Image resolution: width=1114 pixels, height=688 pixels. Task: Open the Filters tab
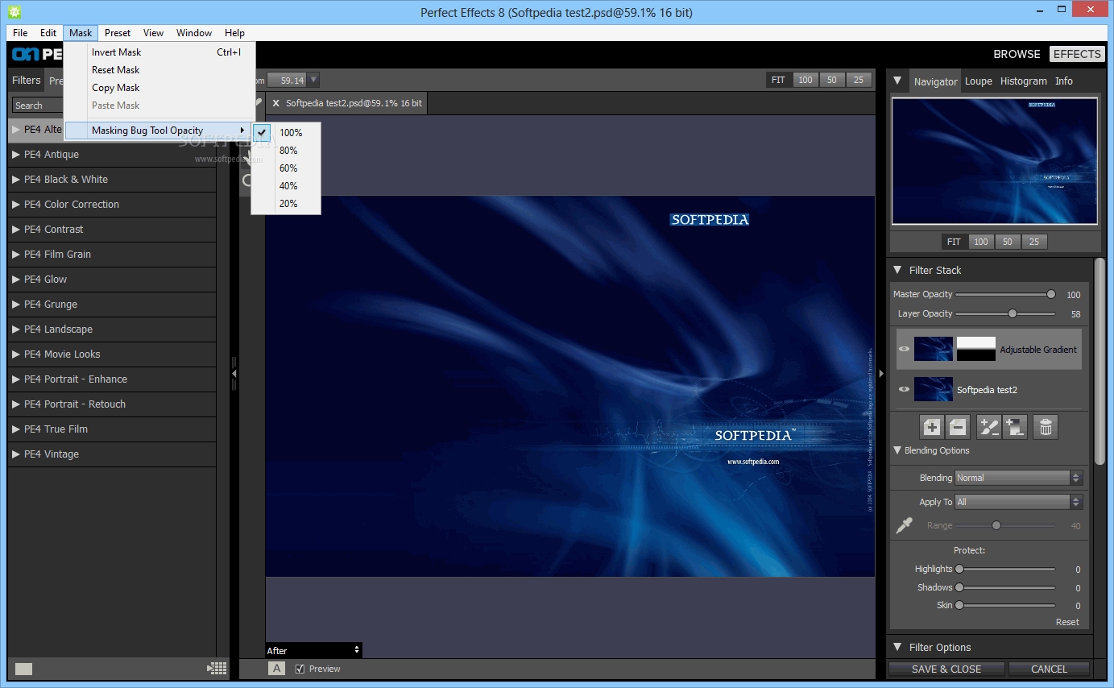26,81
